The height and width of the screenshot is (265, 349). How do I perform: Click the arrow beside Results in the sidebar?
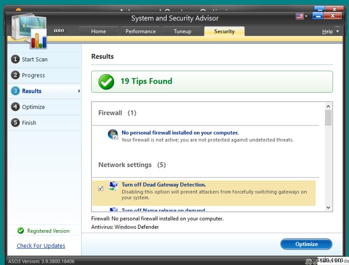pos(79,91)
